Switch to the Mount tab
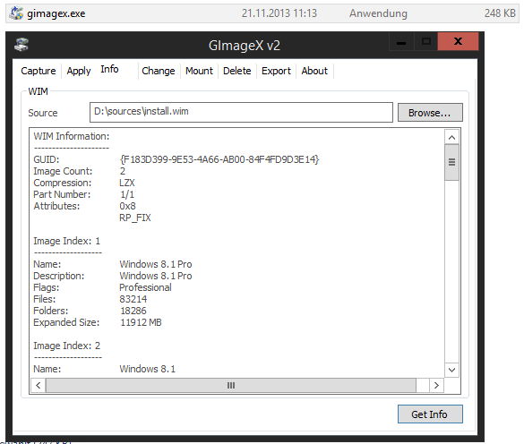The width and height of the screenshot is (524, 444). tap(199, 71)
